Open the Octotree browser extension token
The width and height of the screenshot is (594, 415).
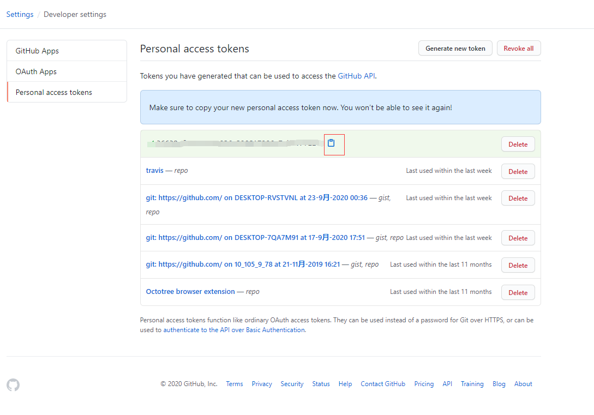190,292
